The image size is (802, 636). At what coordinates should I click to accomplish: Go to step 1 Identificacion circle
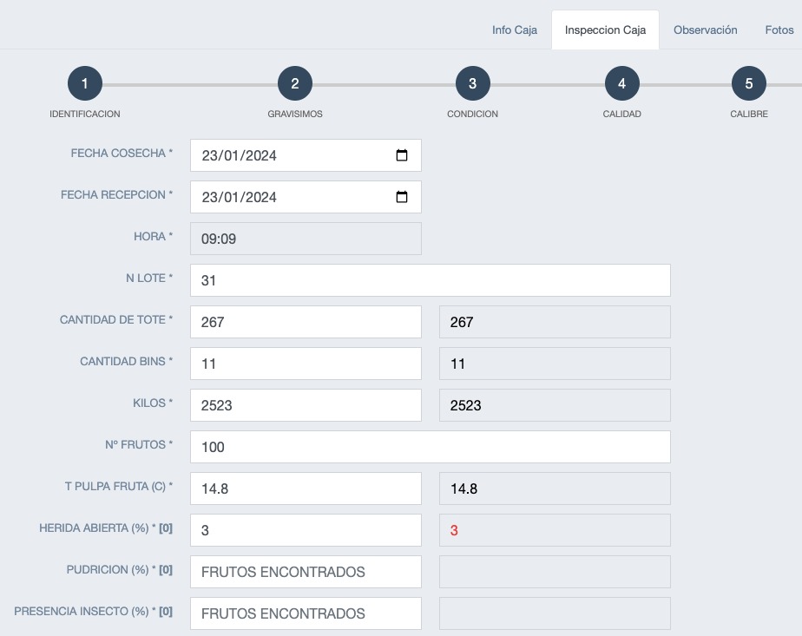pos(85,84)
